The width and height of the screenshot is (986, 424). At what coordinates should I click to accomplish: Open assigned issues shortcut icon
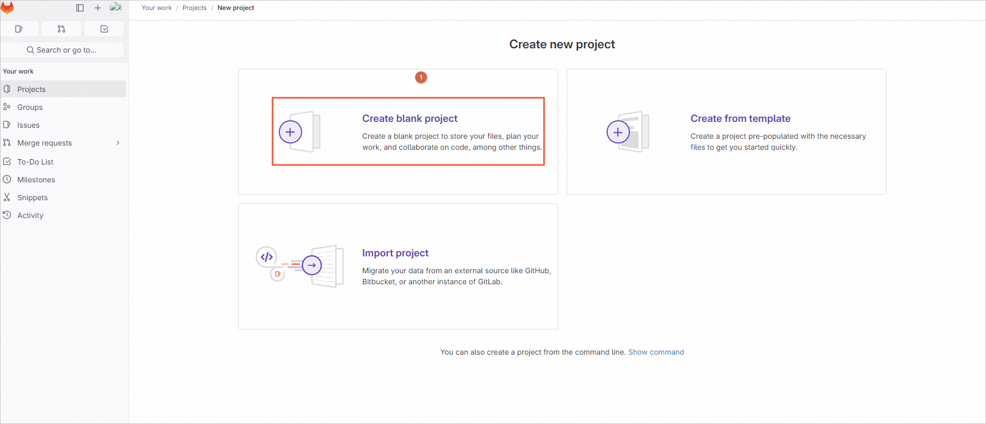coord(19,29)
